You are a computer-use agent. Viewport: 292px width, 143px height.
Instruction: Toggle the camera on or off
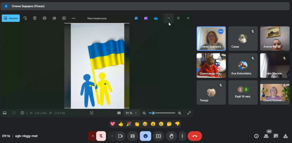click(x=120, y=136)
